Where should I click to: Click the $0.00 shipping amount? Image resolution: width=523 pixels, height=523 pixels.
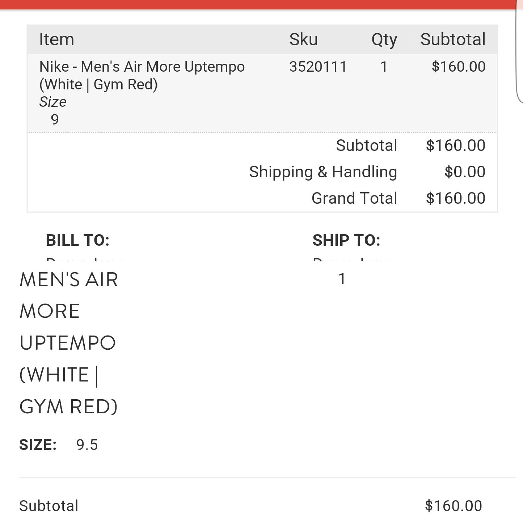464,172
